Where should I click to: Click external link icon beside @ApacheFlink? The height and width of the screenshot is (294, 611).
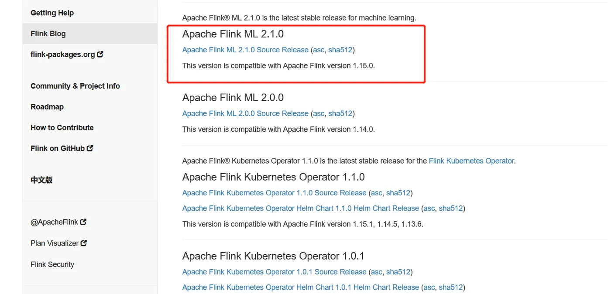83,222
